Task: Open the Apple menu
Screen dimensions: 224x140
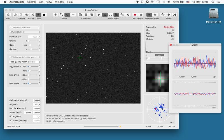Action: tap(5, 2)
